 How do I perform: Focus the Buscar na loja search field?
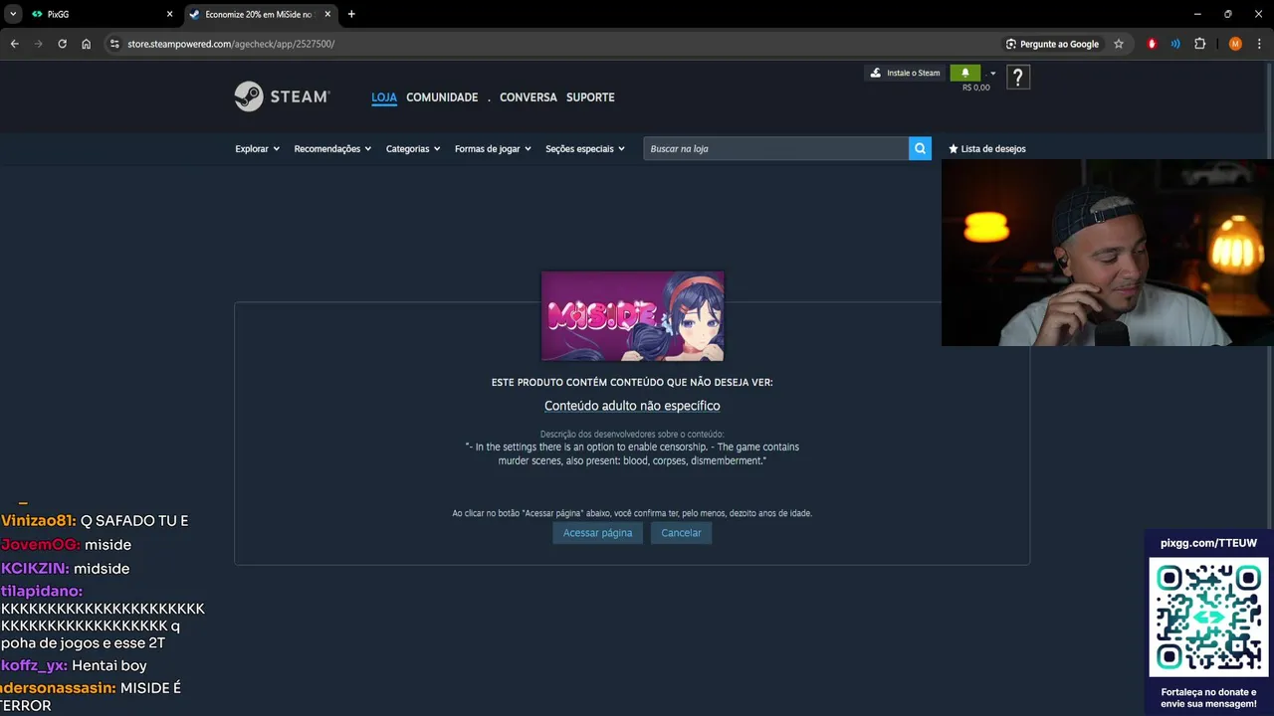pyautogui.click(x=775, y=148)
